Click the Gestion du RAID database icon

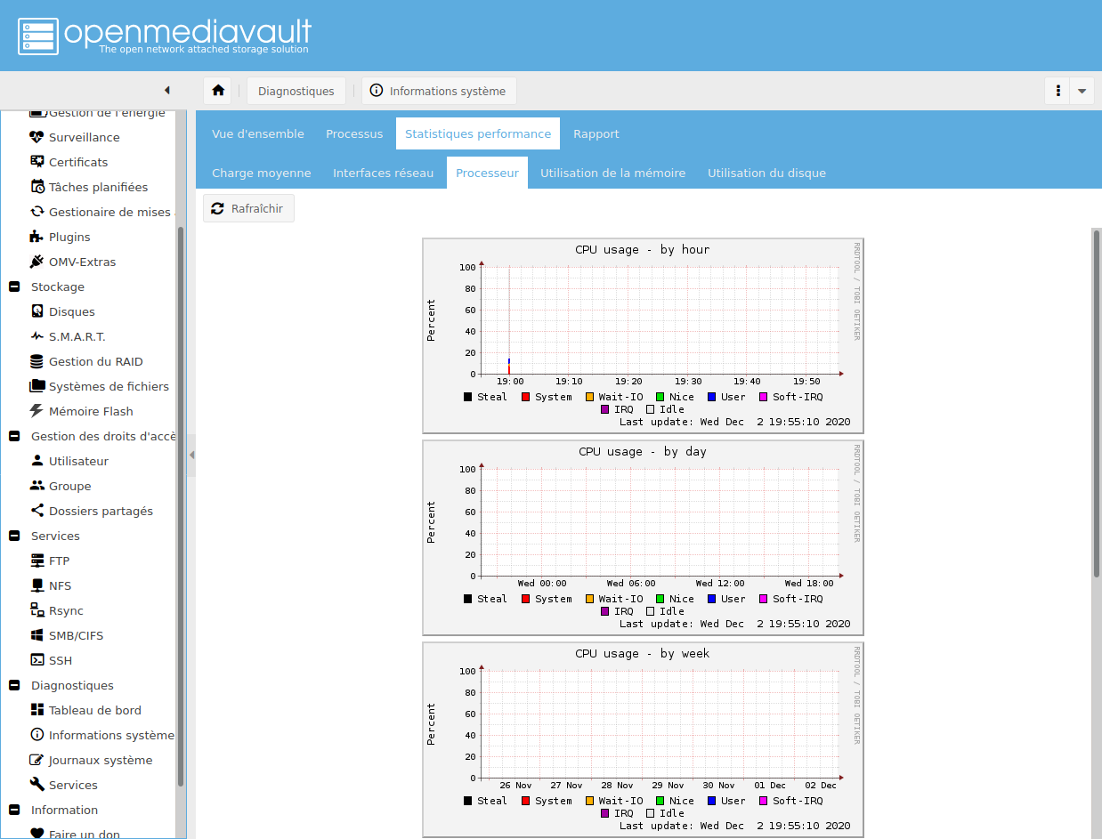pyautogui.click(x=36, y=361)
